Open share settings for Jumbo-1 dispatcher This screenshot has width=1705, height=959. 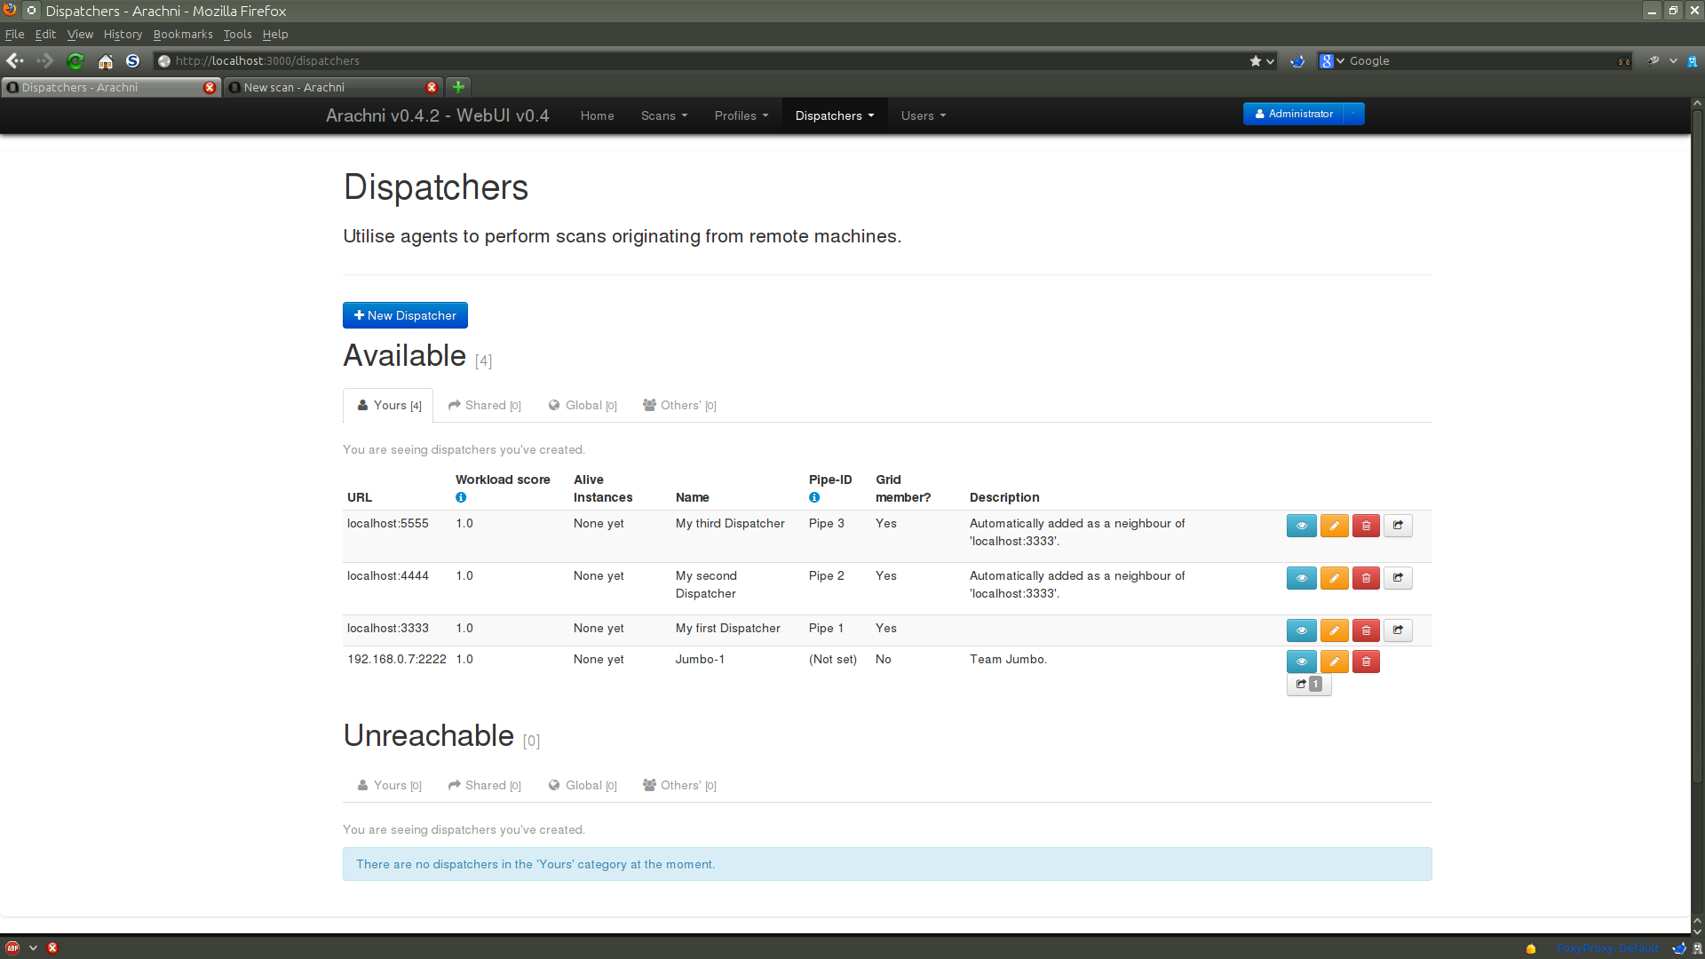click(1309, 685)
